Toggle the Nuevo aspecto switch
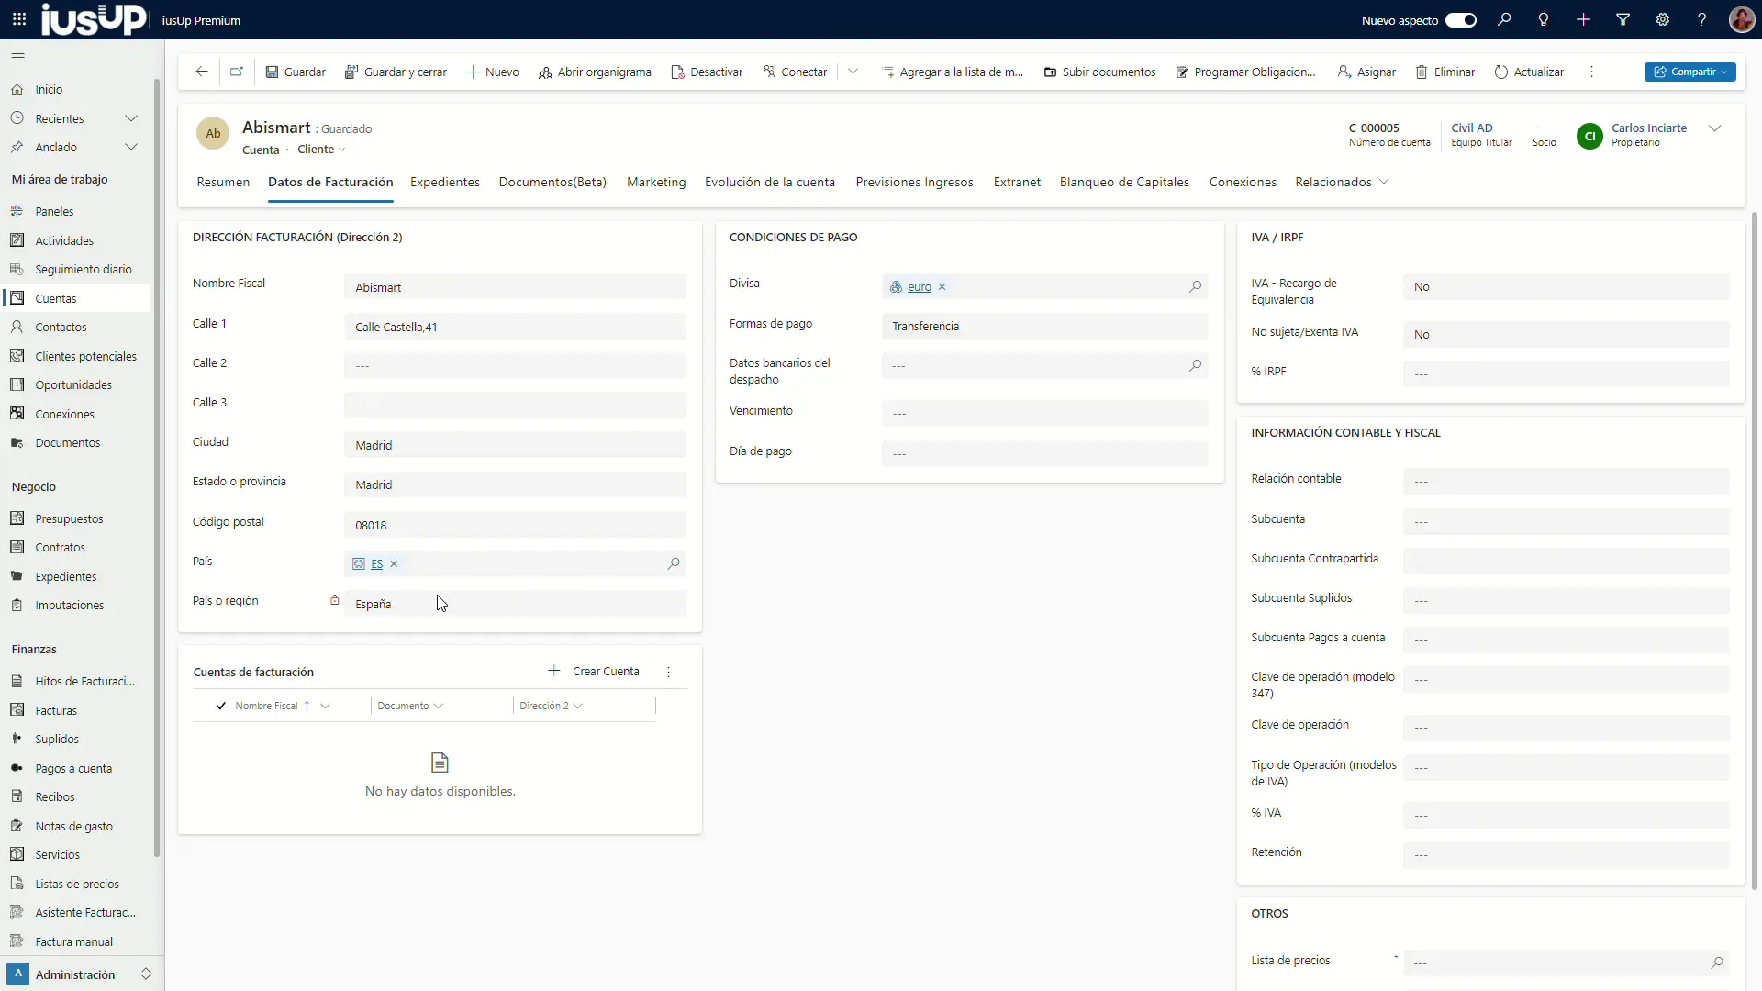This screenshot has width=1762, height=991. [x=1460, y=20]
